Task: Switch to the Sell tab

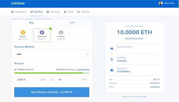Action: point(72,22)
